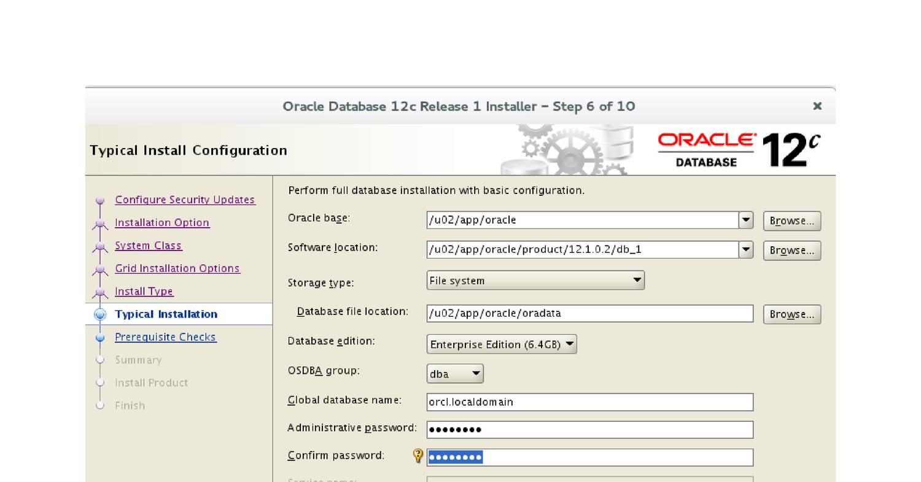The width and height of the screenshot is (921, 482).
Task: Browse for the Software location
Action: click(x=791, y=251)
